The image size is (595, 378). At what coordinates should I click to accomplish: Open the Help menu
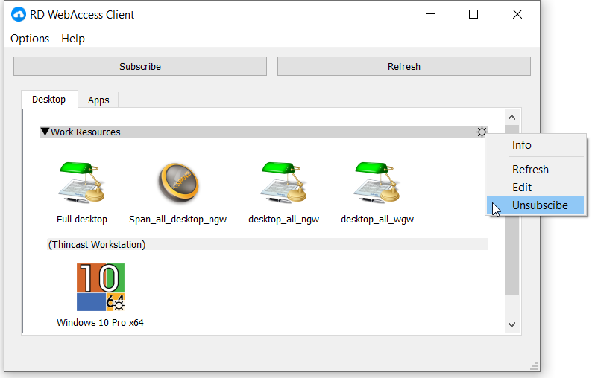pos(73,39)
